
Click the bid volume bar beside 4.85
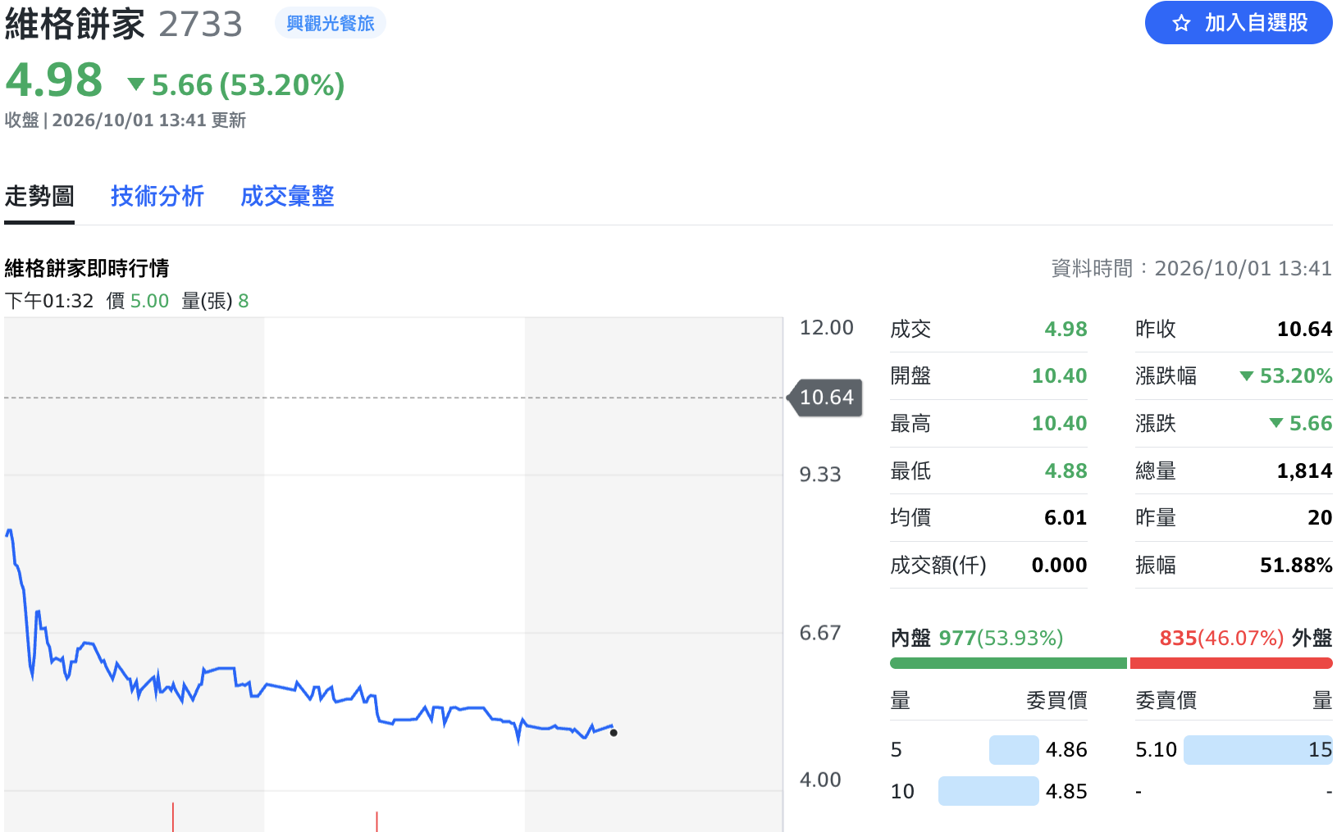(988, 791)
